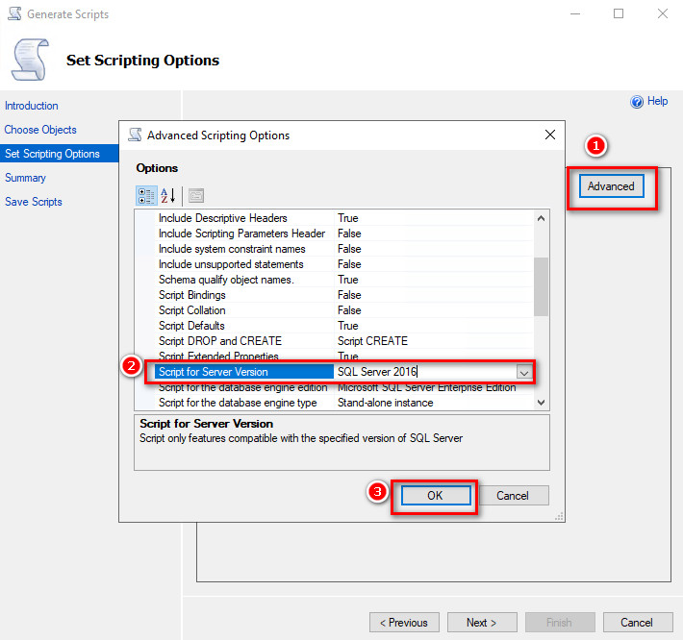The width and height of the screenshot is (683, 640).
Task: Click the Categorized view icon in Options toolbar
Action: 146,196
